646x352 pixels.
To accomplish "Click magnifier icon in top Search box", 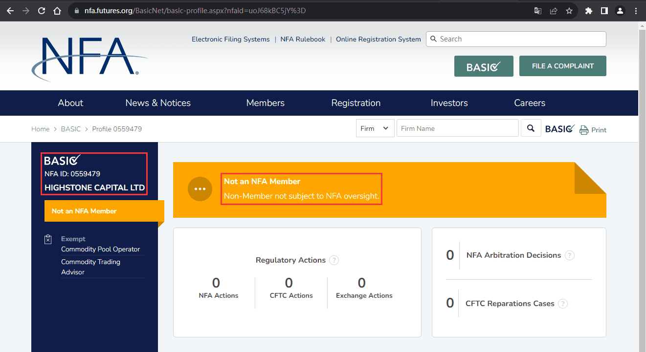I will [434, 39].
